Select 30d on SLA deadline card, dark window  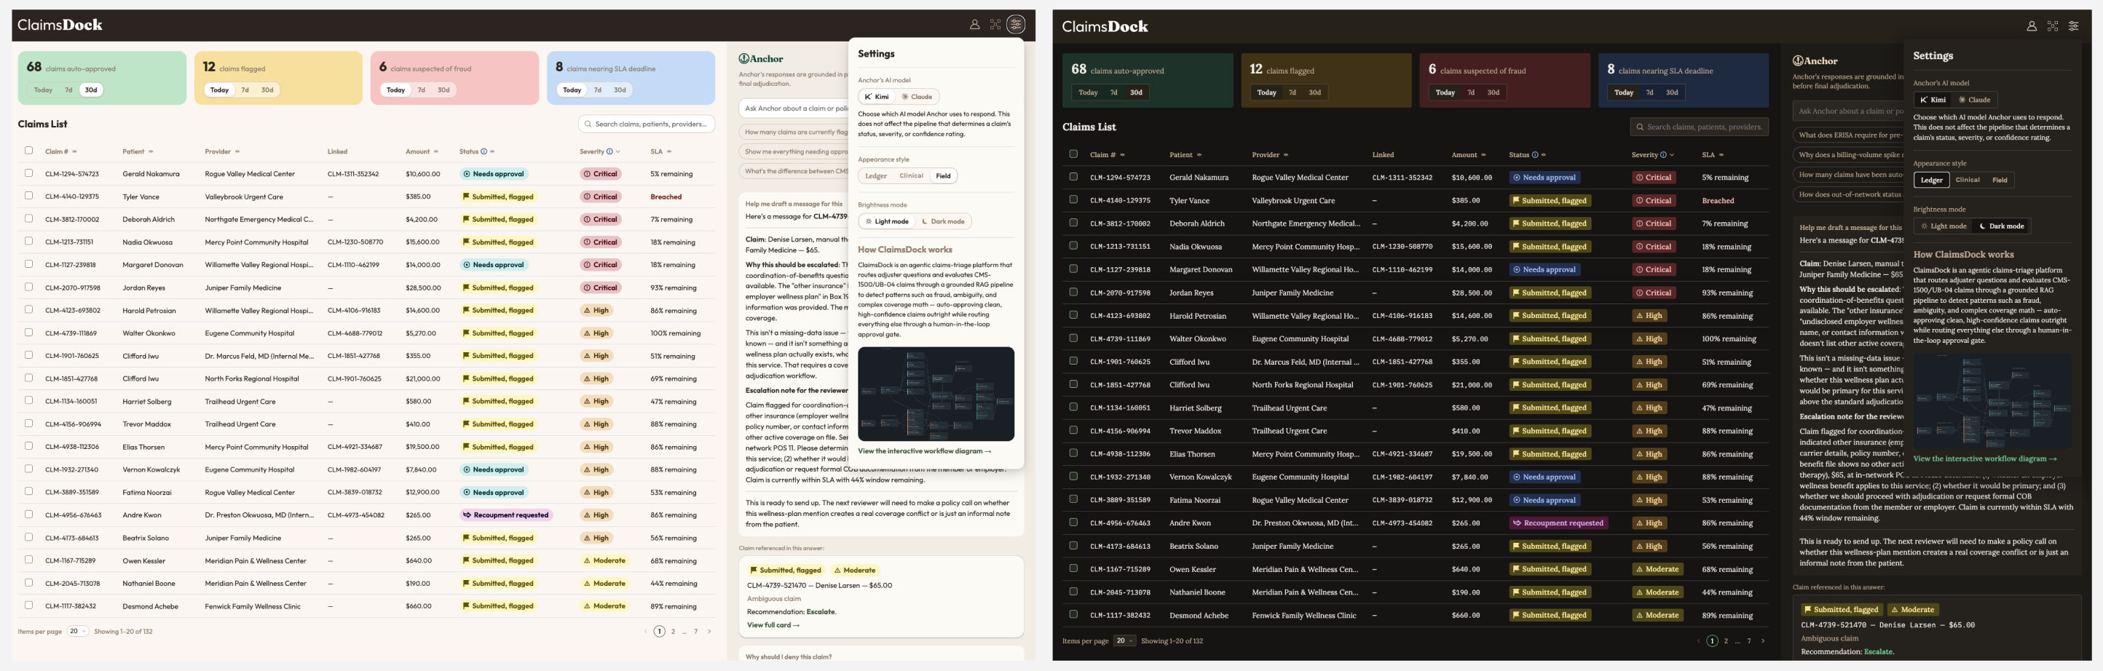[1672, 92]
